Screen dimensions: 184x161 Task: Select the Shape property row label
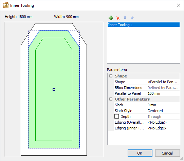tap(120, 82)
